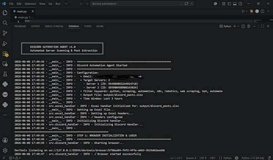Open the Selection menu
This screenshot has height=160, width=273.
click(30, 4)
